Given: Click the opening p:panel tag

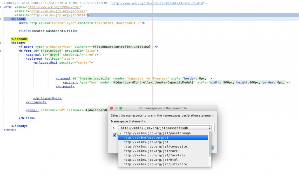Looking at the screenshot, I should click(63, 79).
